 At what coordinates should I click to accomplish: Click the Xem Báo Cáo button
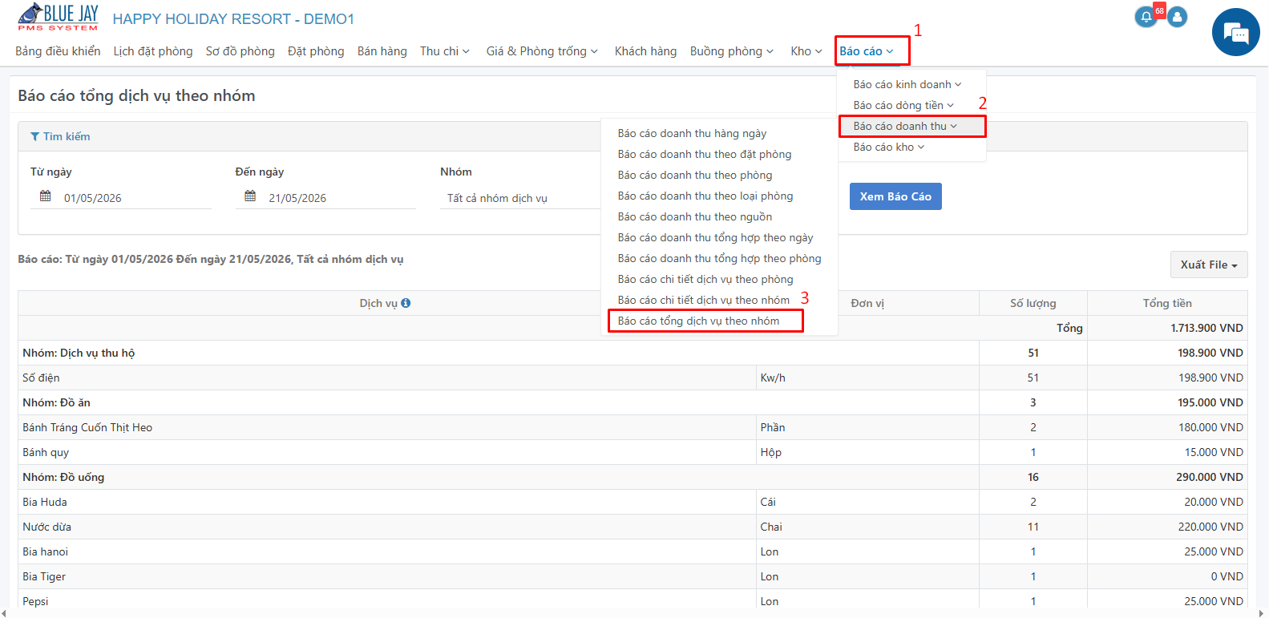point(895,196)
